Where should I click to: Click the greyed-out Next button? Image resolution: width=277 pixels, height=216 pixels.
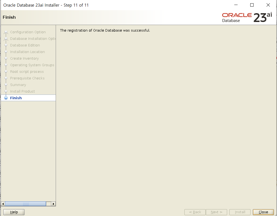216,212
